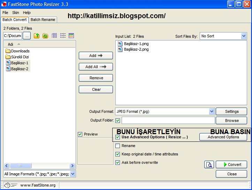This screenshot has width=252, height=190.
Task: Click the Clear button
Action: 96,89
